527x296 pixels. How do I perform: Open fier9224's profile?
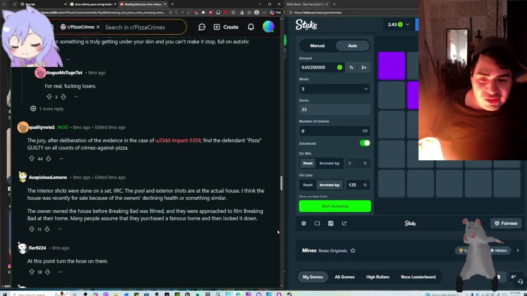(37, 248)
